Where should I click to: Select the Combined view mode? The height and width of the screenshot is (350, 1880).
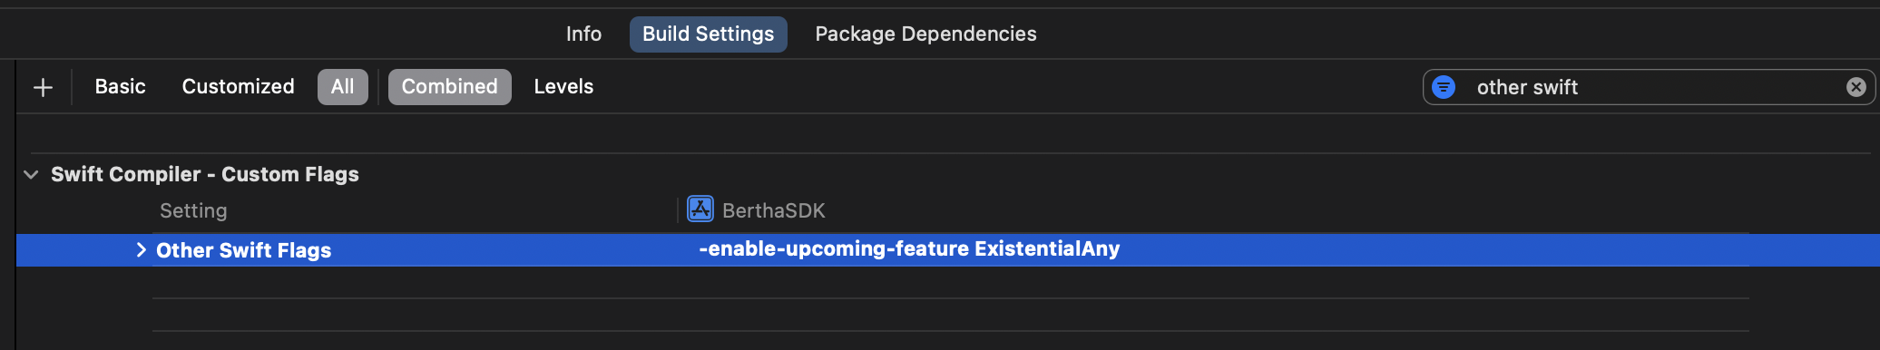tap(449, 87)
